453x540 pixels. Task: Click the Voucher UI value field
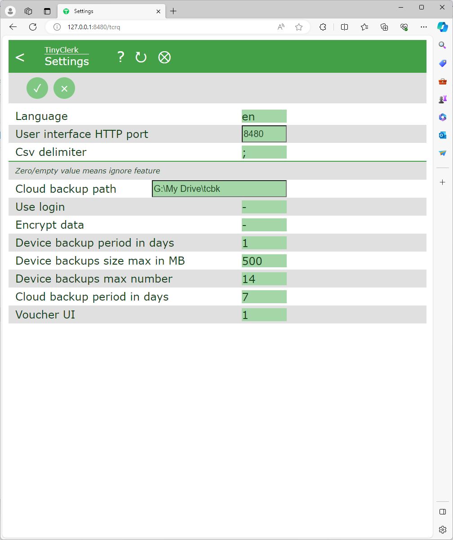[x=264, y=315]
